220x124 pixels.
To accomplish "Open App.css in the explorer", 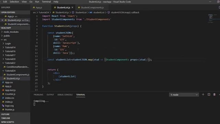I will tap(9, 82).
